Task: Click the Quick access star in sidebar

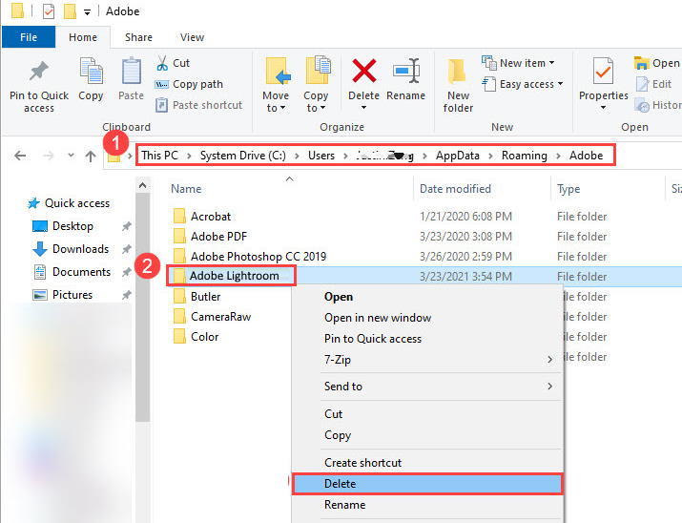Action: coord(33,203)
